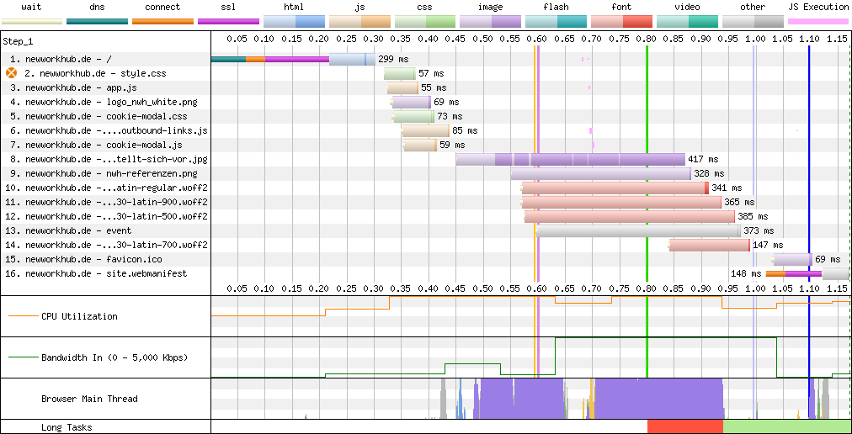The image size is (852, 434).
Task: Select request row site.webmanifest
Action: pyautogui.click(x=96, y=273)
